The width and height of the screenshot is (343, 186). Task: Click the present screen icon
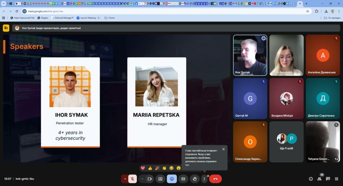160,179
